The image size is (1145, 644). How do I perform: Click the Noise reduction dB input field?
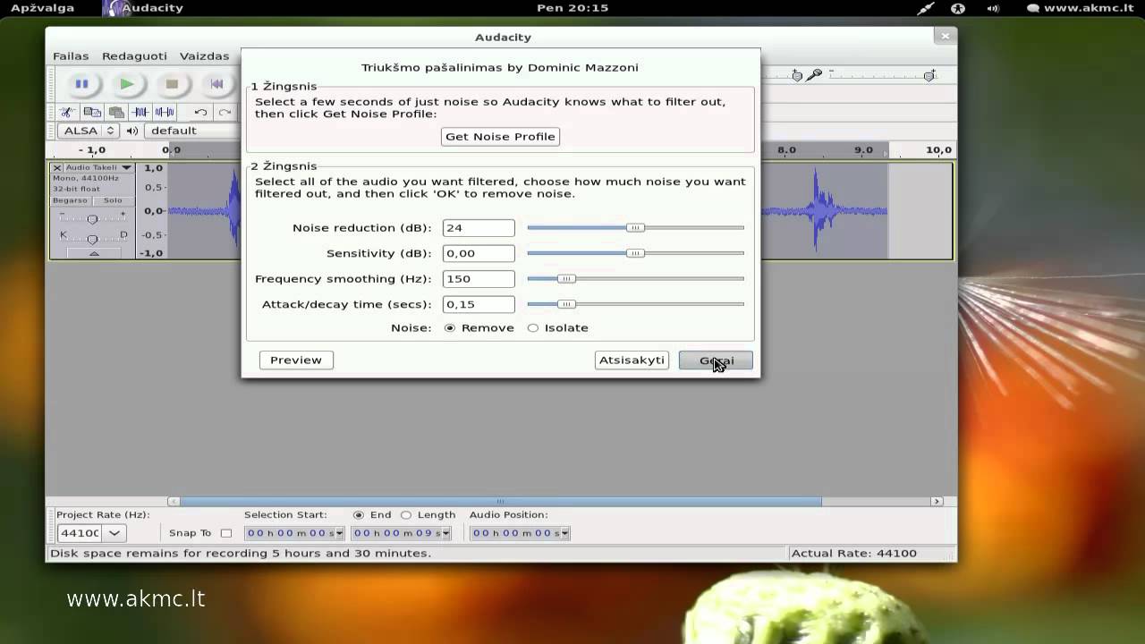coord(479,228)
